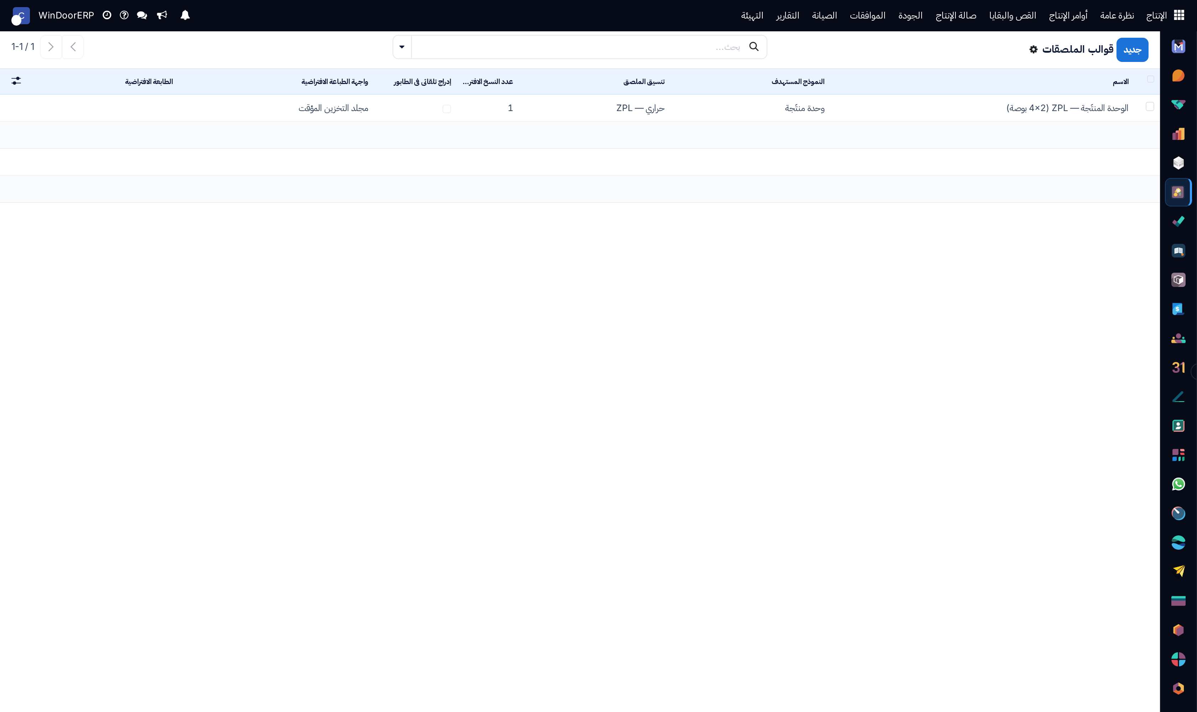The height and width of the screenshot is (712, 1197).
Task: Open optional columns adjust icon
Action: coord(16,81)
